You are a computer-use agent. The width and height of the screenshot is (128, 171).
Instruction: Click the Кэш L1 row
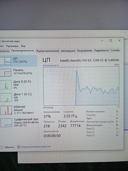tap(103, 128)
